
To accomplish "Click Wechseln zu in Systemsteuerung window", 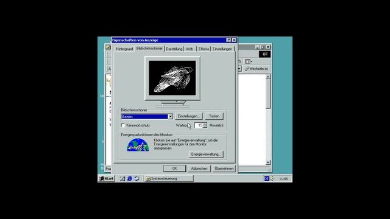I will pos(257,69).
